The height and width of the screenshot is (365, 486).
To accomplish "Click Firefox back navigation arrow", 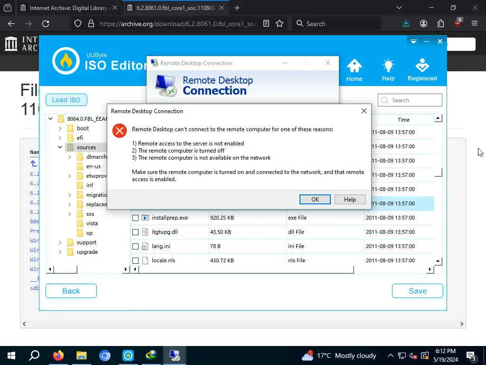I will click(11, 24).
